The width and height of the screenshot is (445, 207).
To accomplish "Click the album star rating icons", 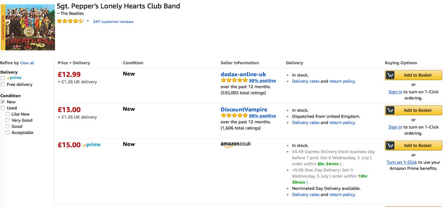I will pyautogui.click(x=70, y=21).
